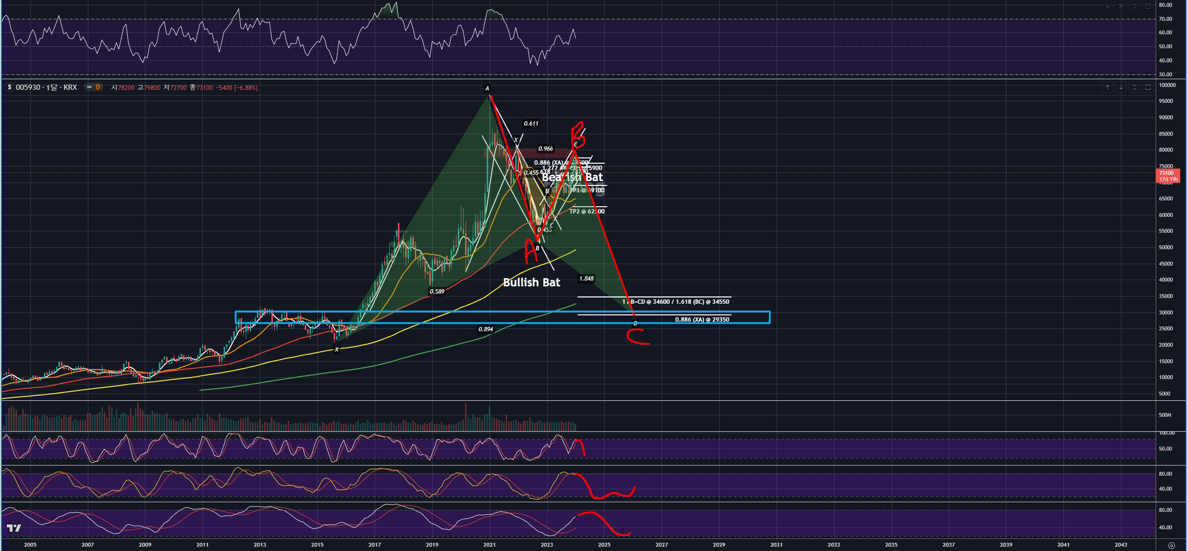Delete the top RSI pane
This screenshot has width=1188, height=551.
click(x=1121, y=6)
